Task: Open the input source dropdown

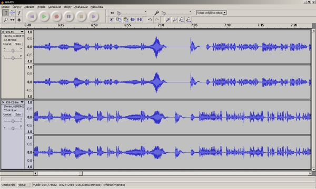Action: [x=212, y=13]
